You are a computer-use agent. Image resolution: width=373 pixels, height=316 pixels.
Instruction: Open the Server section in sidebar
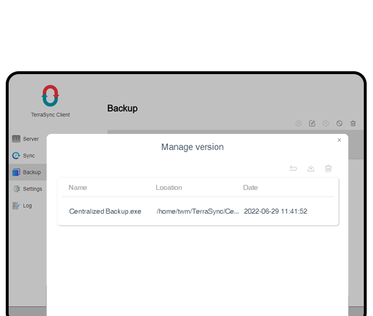(x=28, y=139)
